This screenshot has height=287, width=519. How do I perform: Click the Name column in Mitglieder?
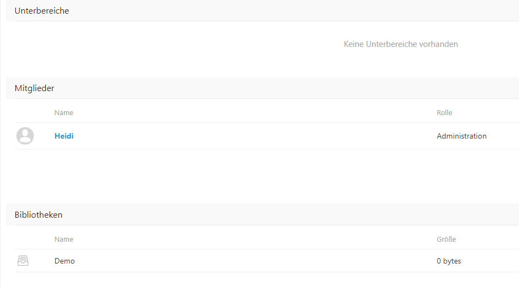(x=64, y=113)
